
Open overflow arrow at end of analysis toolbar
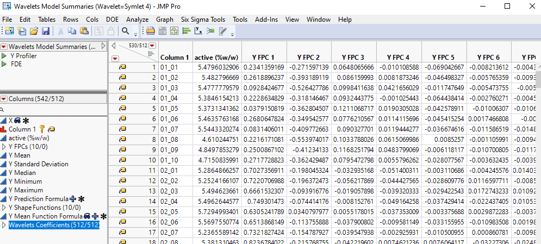pyautogui.click(x=233, y=34)
